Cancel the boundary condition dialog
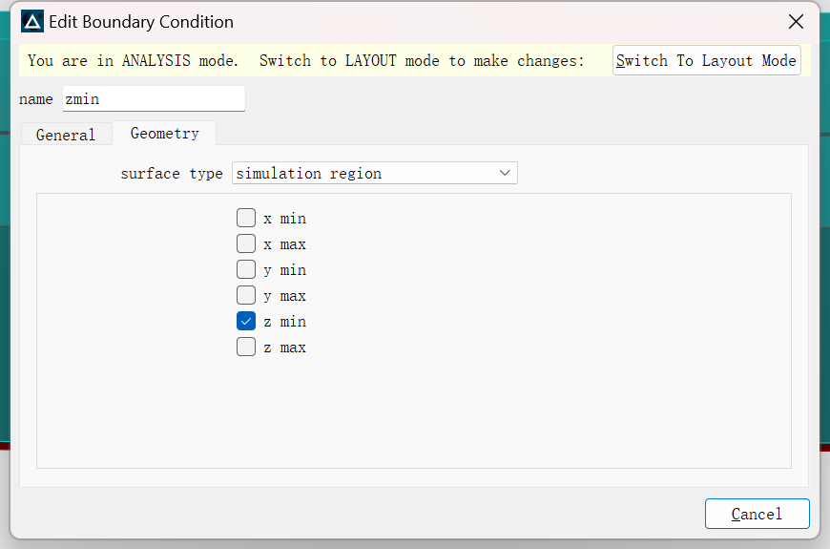Screen dimensions: 830x549 (757, 514)
